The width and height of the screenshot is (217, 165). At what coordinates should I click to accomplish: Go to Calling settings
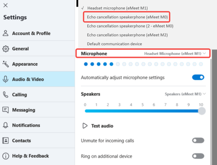tap(38, 95)
